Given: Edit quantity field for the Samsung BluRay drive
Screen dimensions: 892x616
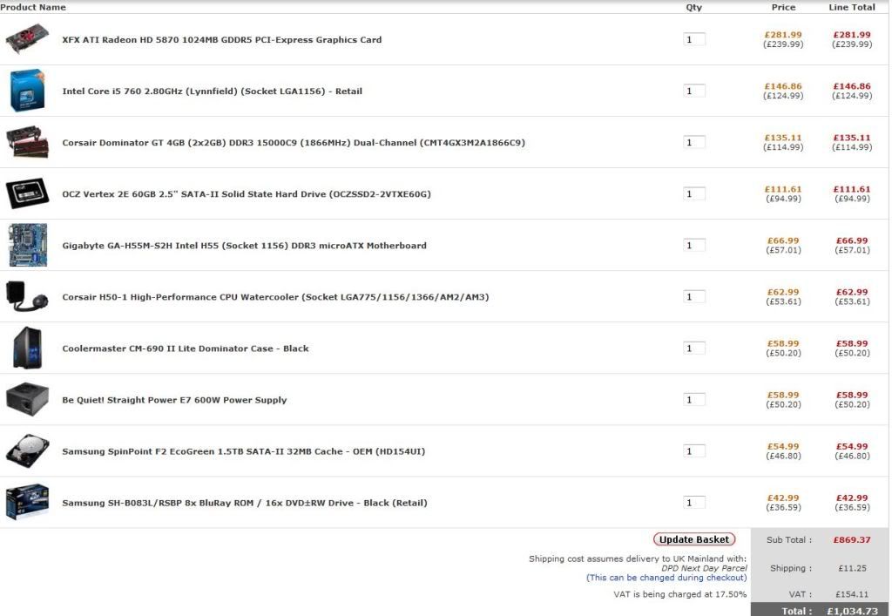Looking at the screenshot, I should pos(694,502).
